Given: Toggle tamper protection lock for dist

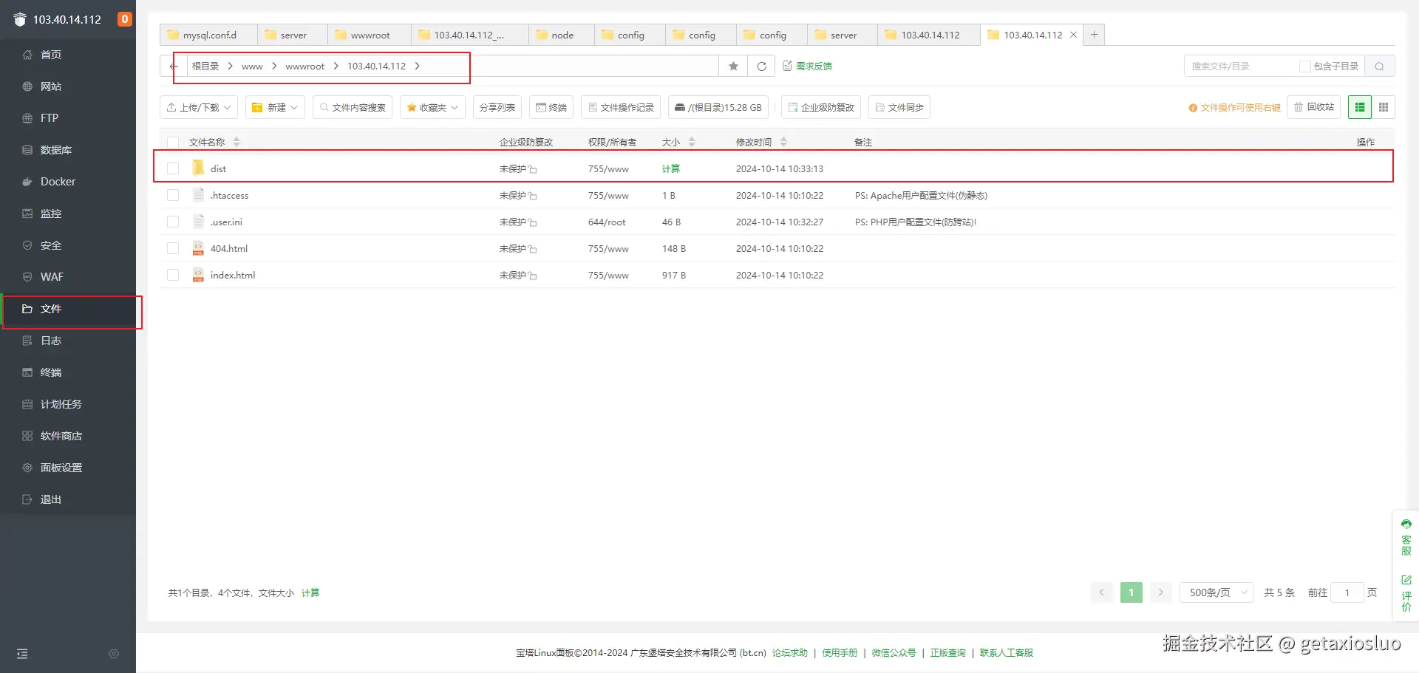Looking at the screenshot, I should point(533,169).
